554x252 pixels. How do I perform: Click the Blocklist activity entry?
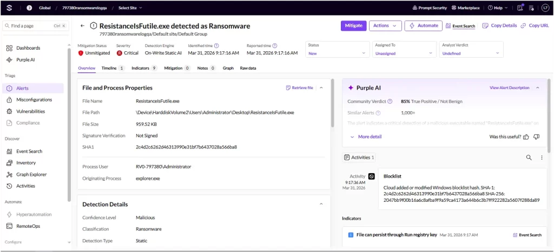pos(462,189)
